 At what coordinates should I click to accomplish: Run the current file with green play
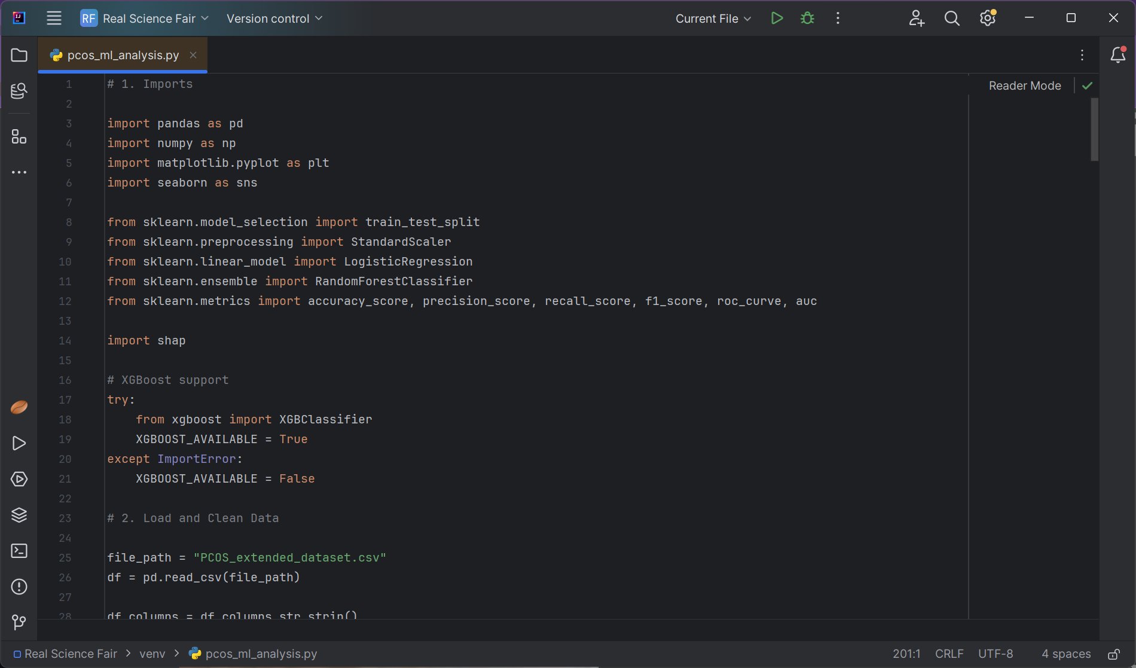click(x=777, y=19)
